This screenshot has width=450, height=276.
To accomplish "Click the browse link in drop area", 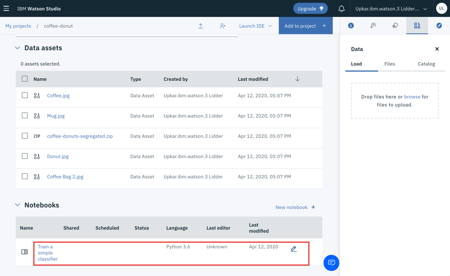I will pos(412,97).
